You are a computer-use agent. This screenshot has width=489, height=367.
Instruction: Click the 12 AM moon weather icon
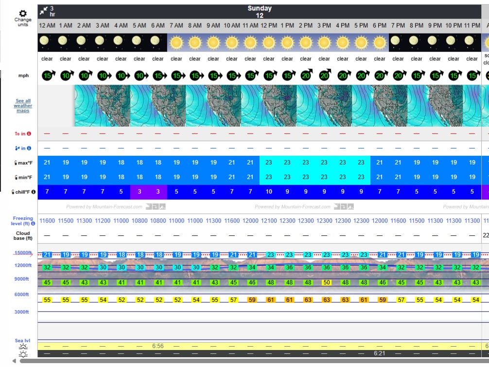point(44,42)
